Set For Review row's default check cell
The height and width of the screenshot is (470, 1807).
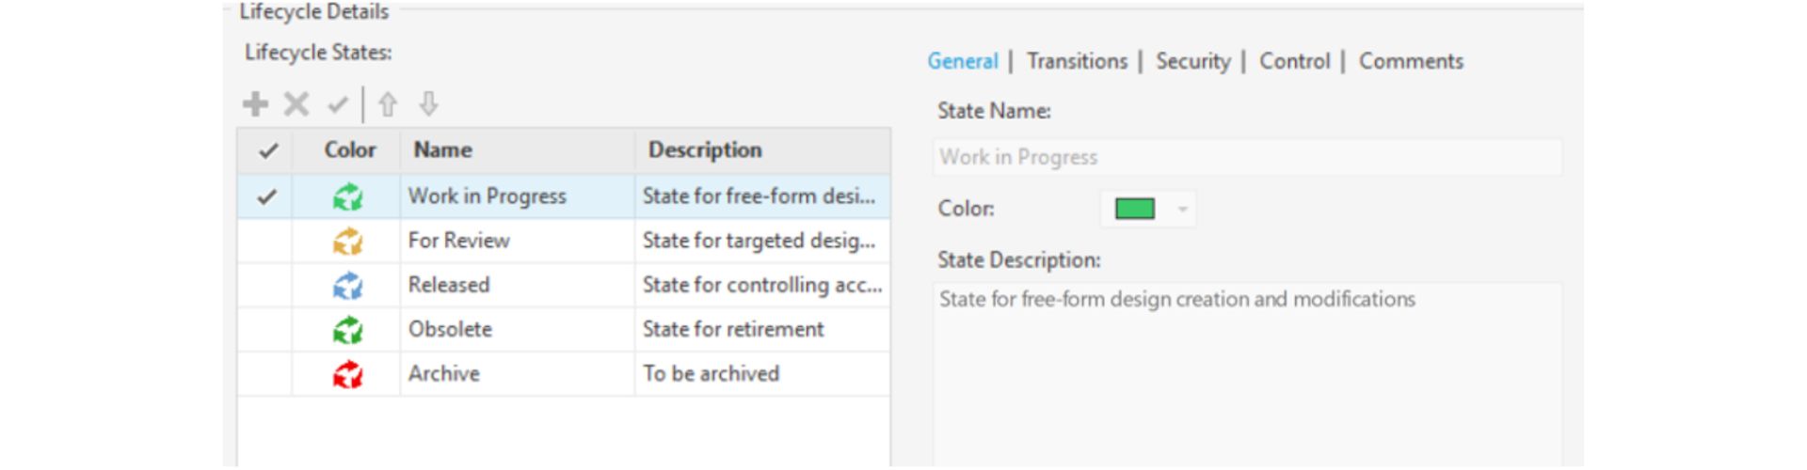coord(267,242)
